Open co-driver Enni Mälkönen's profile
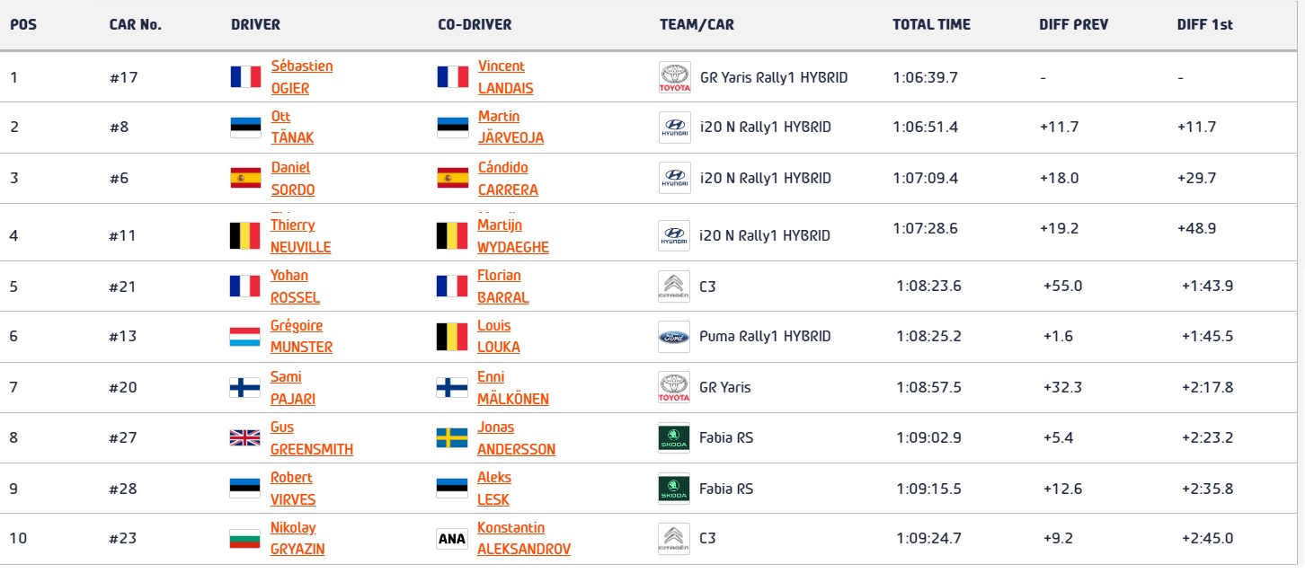 tap(512, 388)
